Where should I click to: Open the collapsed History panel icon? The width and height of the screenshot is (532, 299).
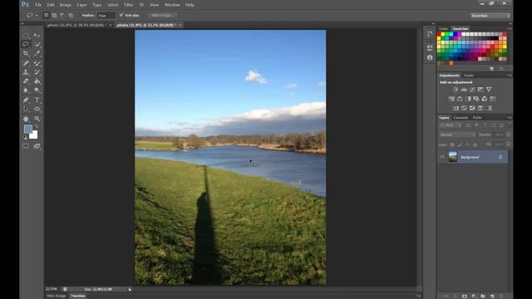click(x=430, y=34)
